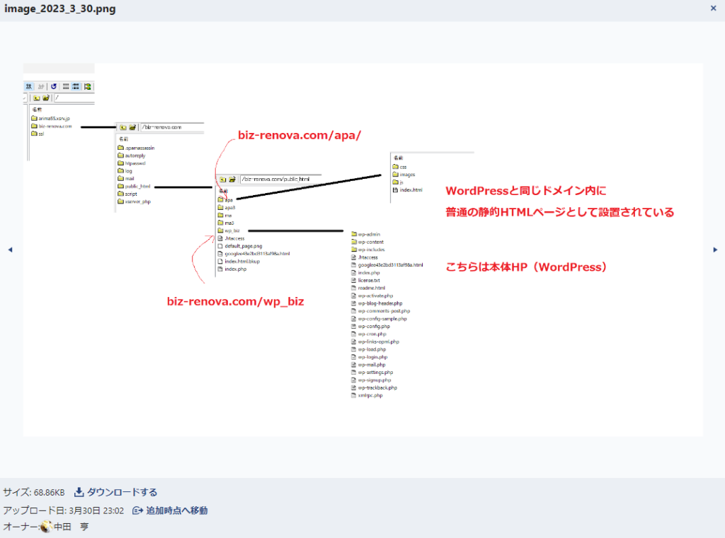Screen dimensions: 725x538
Task: Click the ma3 folder in the picture
Action: pos(226,223)
